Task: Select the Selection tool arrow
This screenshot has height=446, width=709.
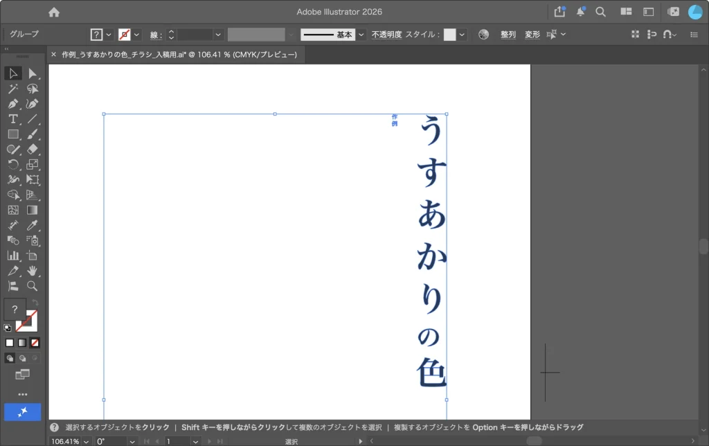Action: [x=13, y=73]
